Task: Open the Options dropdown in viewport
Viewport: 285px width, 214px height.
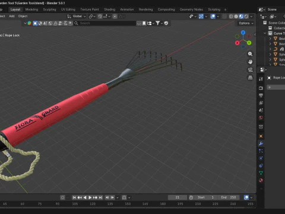Action: (246, 23)
